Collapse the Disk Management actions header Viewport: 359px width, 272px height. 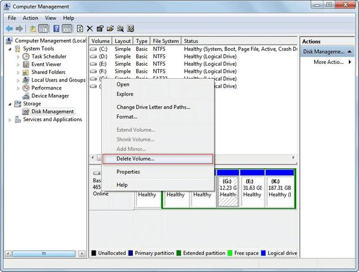pos(349,51)
